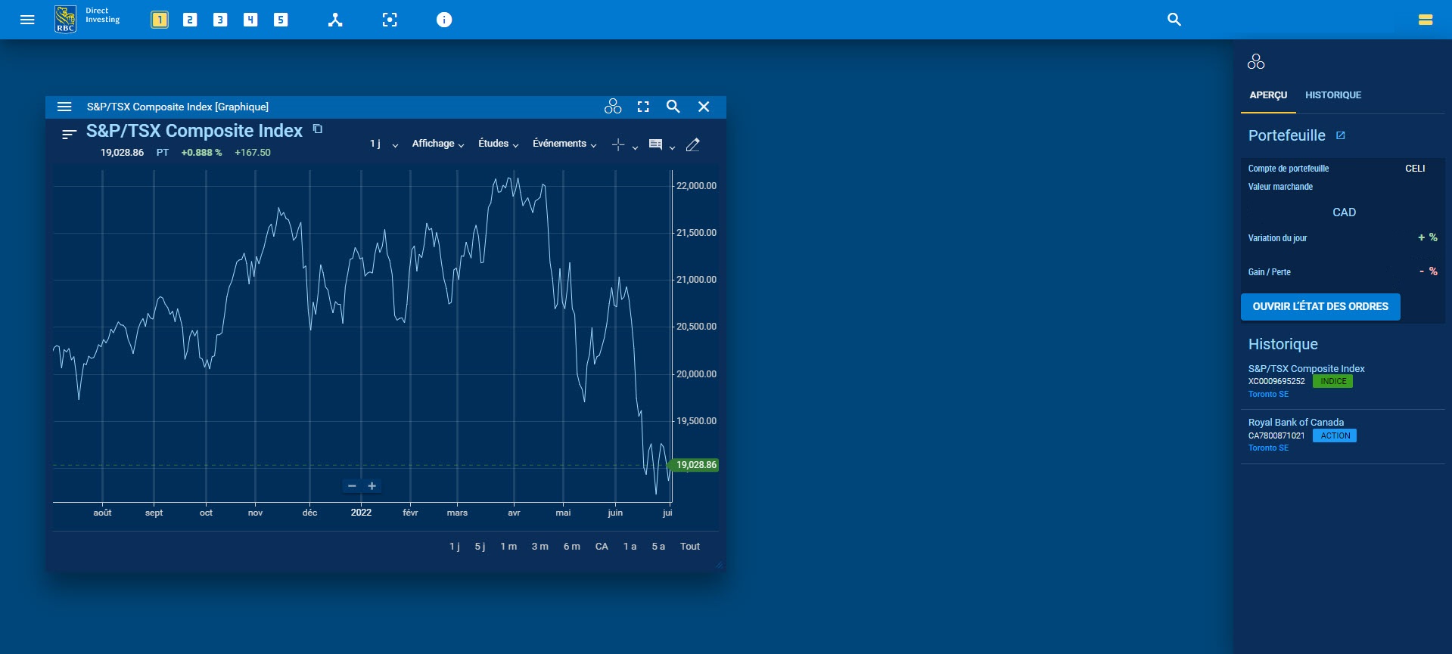The height and width of the screenshot is (654, 1452).
Task: Select the APERÇU tab
Action: tap(1268, 95)
